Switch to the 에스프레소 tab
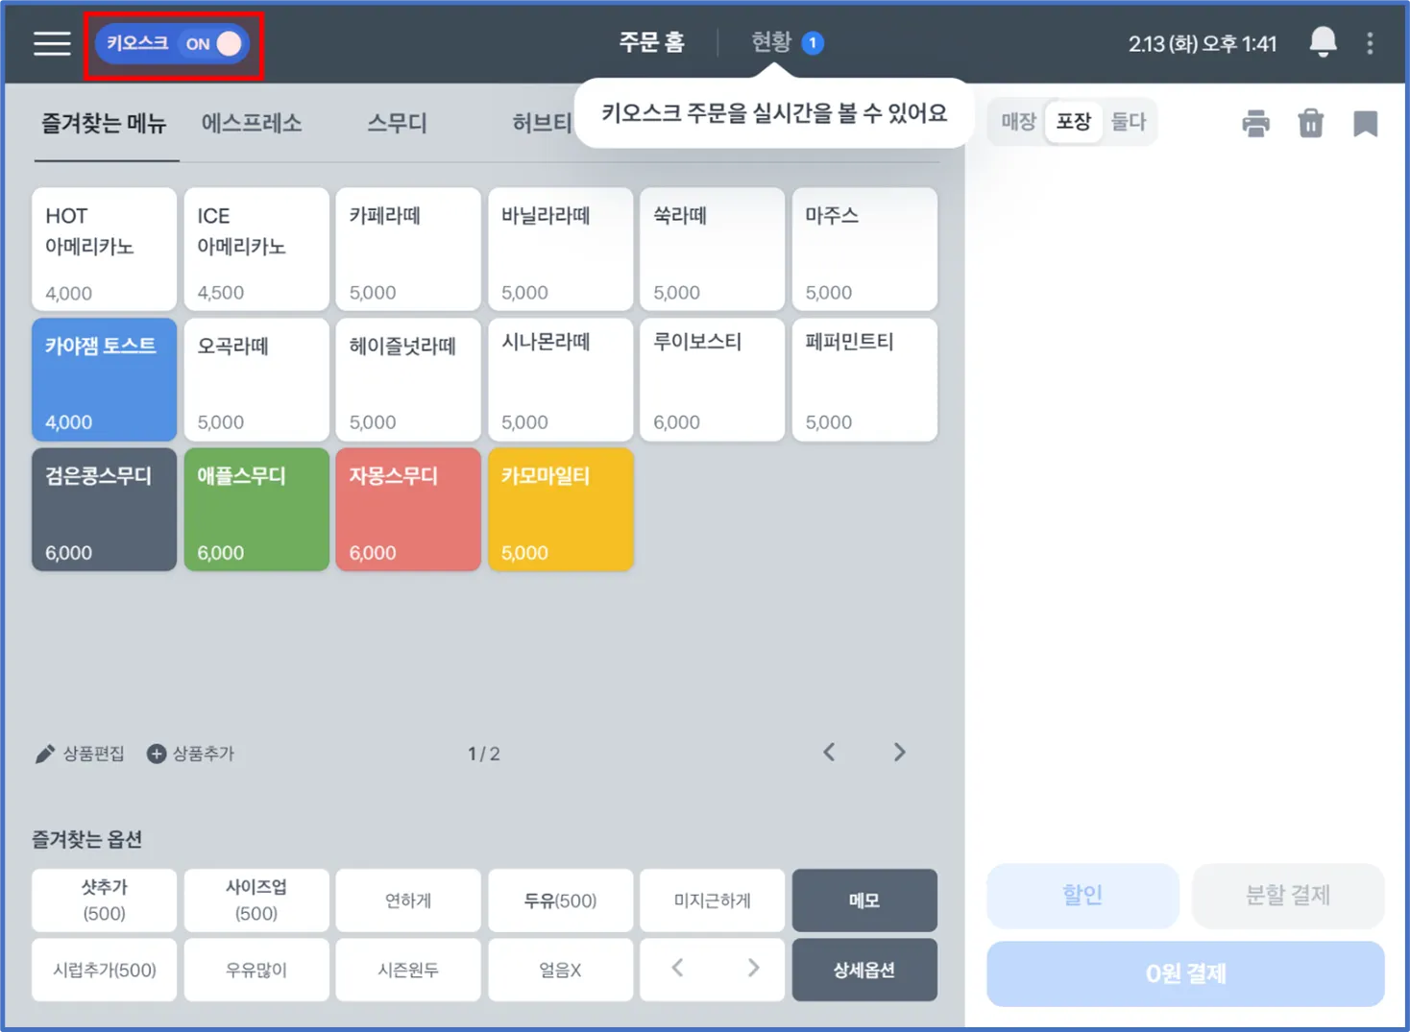 click(252, 123)
